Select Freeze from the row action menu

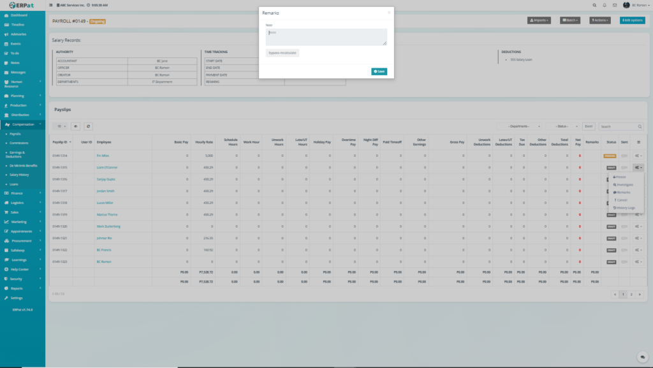[x=620, y=177]
